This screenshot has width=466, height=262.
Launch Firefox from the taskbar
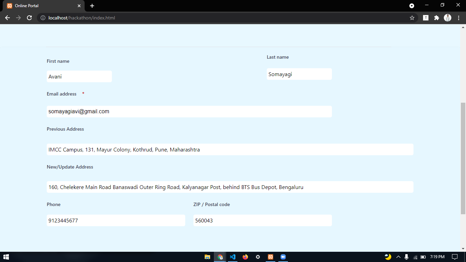pyautogui.click(x=245, y=257)
